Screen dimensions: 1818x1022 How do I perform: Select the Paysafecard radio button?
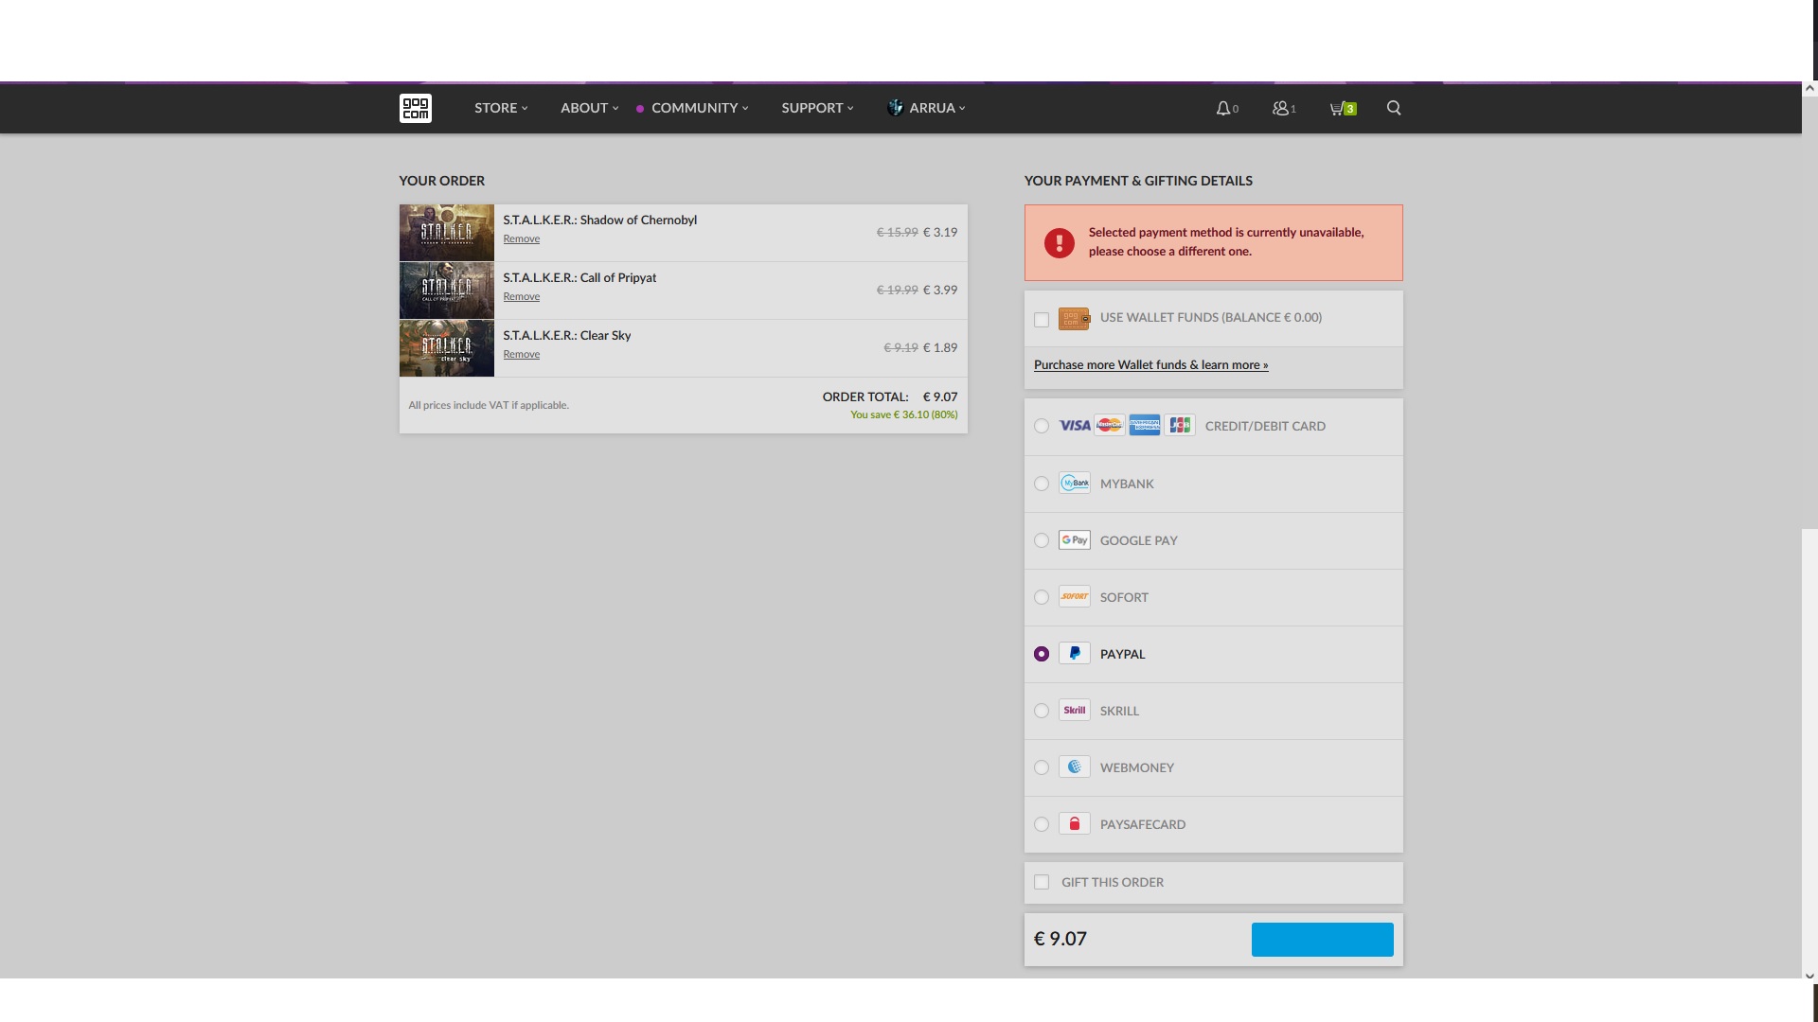pos(1042,824)
